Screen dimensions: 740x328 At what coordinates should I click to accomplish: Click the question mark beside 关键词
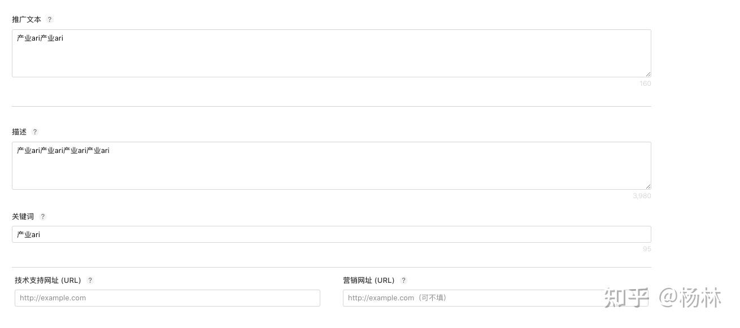(x=43, y=216)
